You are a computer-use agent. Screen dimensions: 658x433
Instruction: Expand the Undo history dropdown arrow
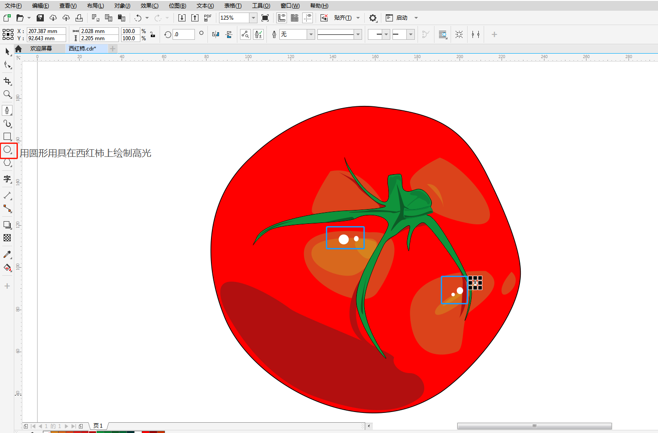point(147,18)
